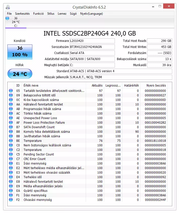Open the Nyelv(Language) menu
Image resolution: width=179 pixels, height=213 pixels.
92,14
